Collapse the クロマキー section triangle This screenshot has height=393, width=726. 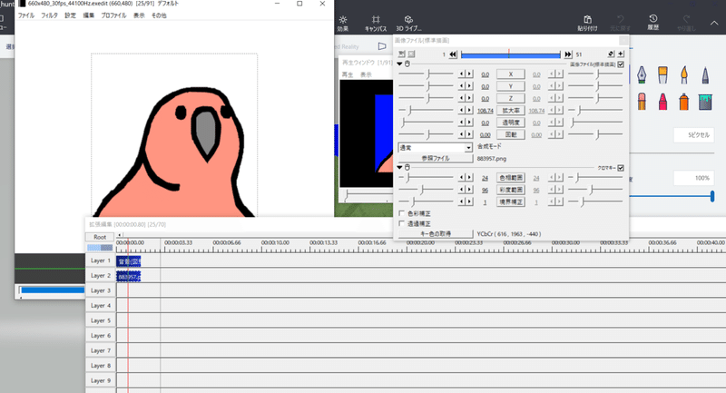pos(399,167)
